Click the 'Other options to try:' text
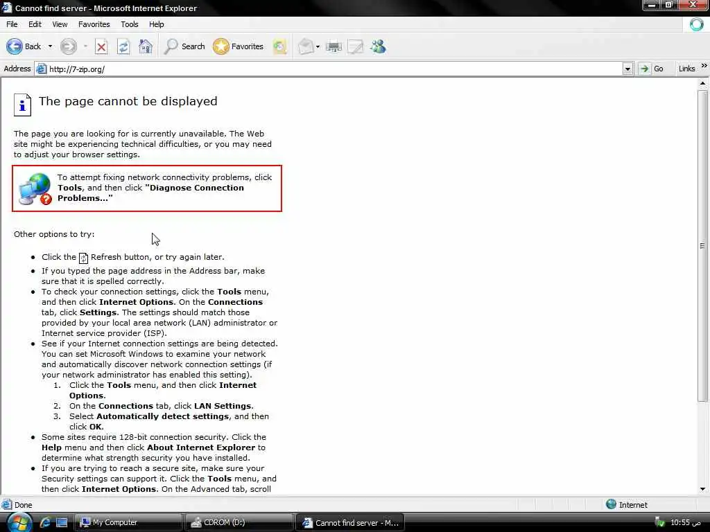The image size is (710, 532). pos(54,234)
